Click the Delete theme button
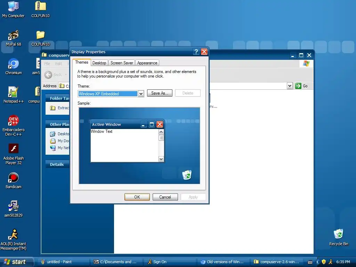The image size is (356, 267). pyautogui.click(x=188, y=93)
